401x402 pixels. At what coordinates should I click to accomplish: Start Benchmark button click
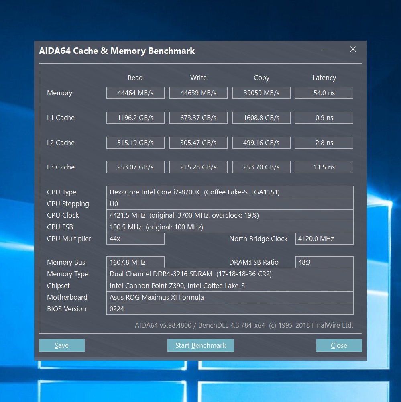200,345
